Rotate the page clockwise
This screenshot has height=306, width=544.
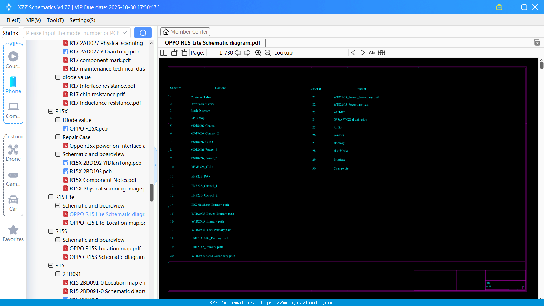coord(184,53)
